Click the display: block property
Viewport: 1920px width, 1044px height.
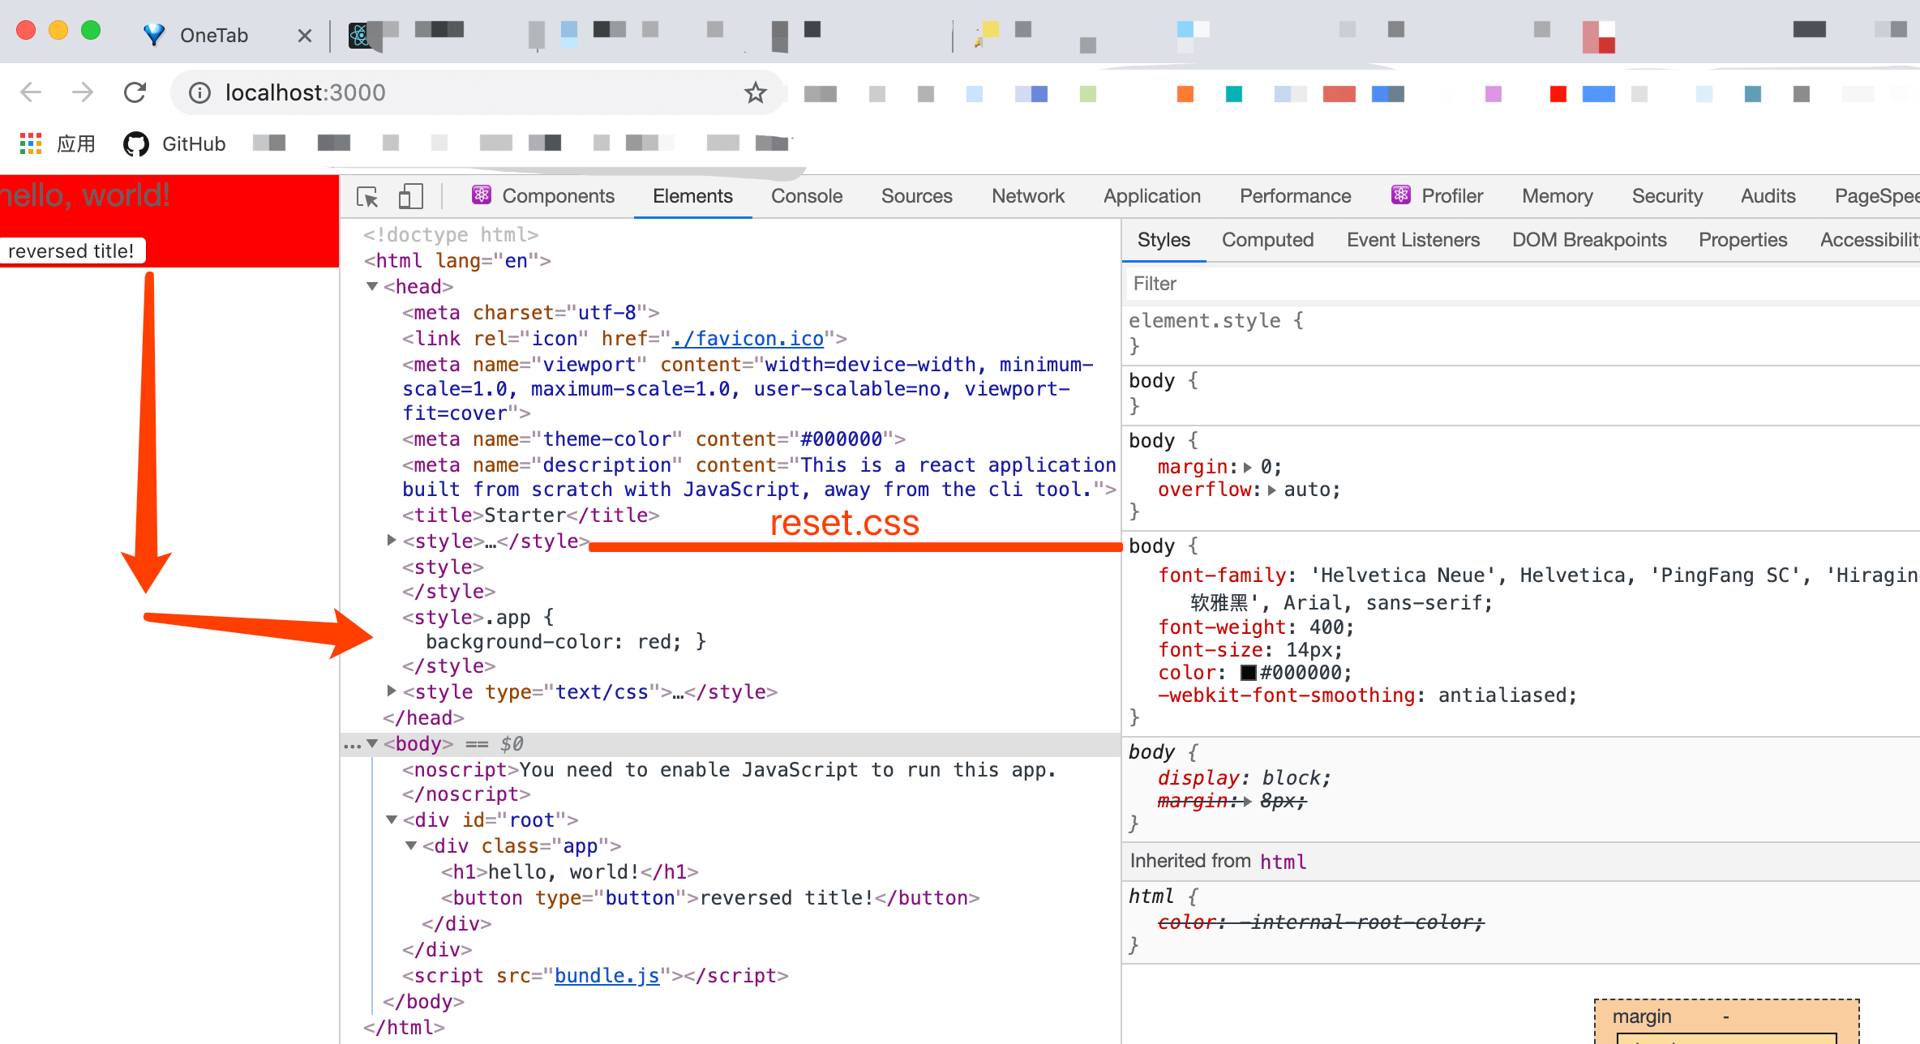pyautogui.click(x=1244, y=778)
